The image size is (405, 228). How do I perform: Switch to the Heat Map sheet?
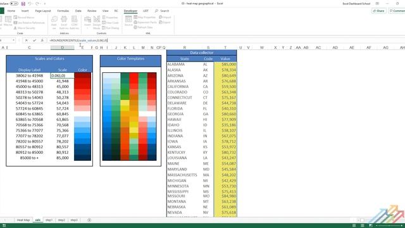click(x=23, y=220)
